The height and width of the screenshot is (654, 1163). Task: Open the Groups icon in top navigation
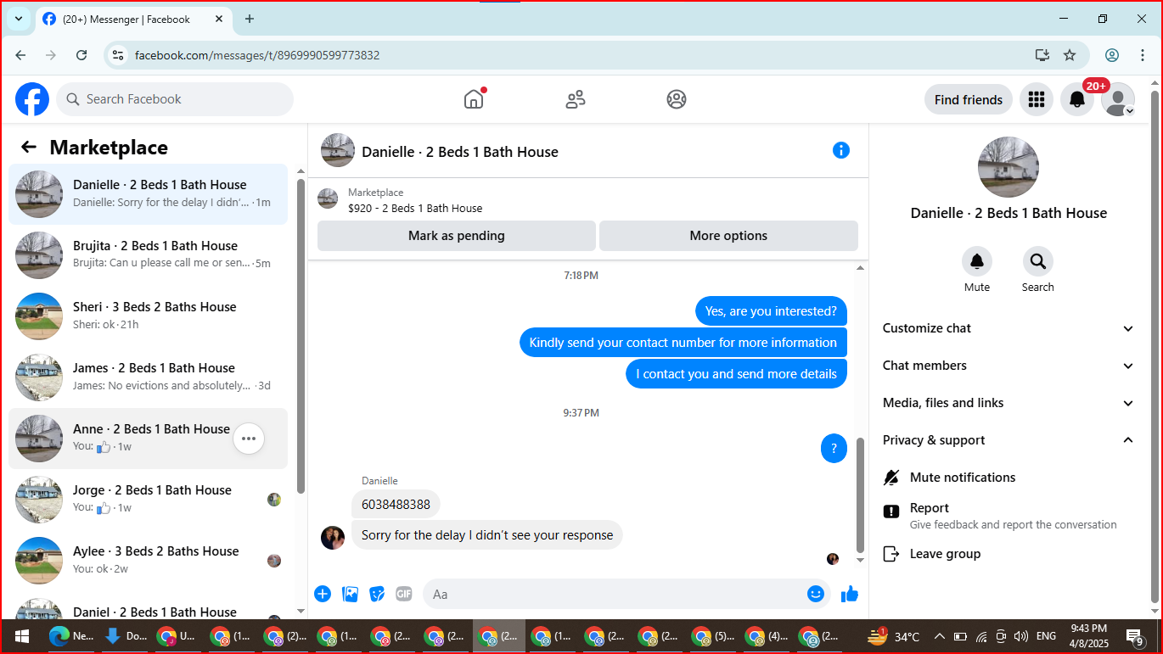677,99
